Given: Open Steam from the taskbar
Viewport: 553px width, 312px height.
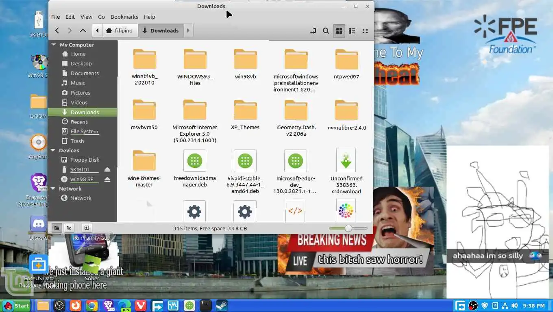Looking at the screenshot, I should 222,305.
